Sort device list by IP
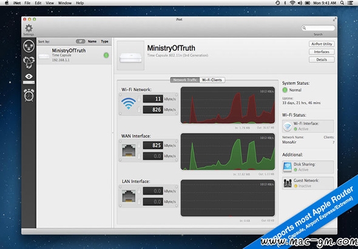This screenshot has height=249, width=358. pyautogui.click(x=80, y=41)
